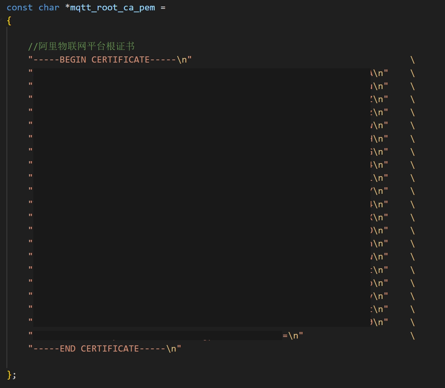Image resolution: width=445 pixels, height=388 pixels.
Task: Click the "const" keyword
Action: pos(20,8)
